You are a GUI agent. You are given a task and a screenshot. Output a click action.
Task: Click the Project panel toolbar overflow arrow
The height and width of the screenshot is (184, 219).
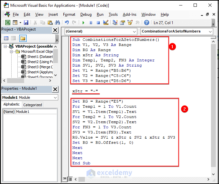pyautogui.click(x=57, y=38)
